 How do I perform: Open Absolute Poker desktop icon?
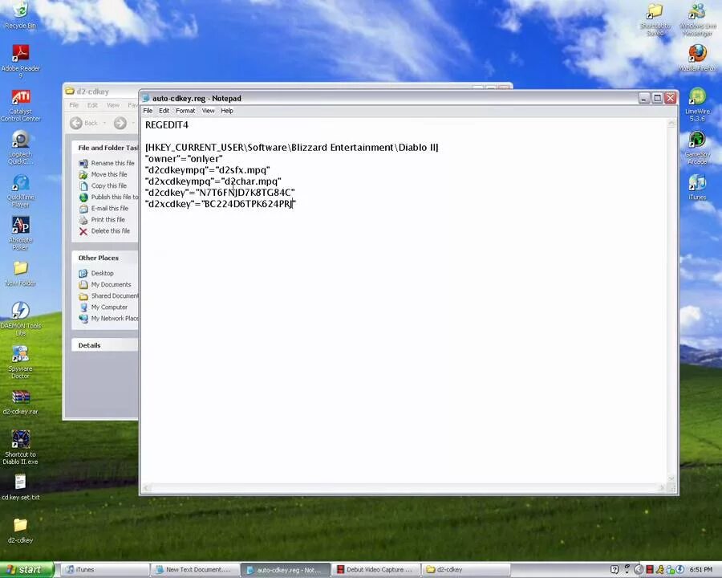(x=20, y=234)
